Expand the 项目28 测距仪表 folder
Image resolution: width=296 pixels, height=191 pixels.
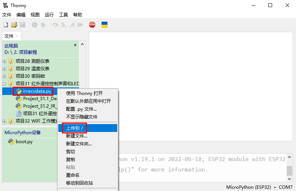tap(4, 61)
